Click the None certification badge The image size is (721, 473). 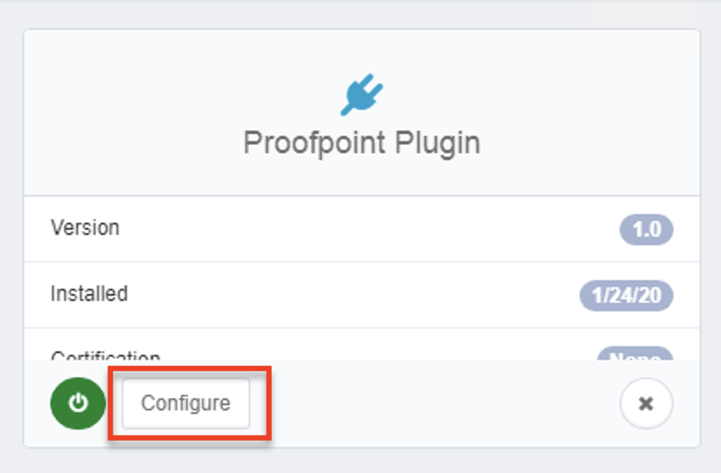click(x=634, y=356)
